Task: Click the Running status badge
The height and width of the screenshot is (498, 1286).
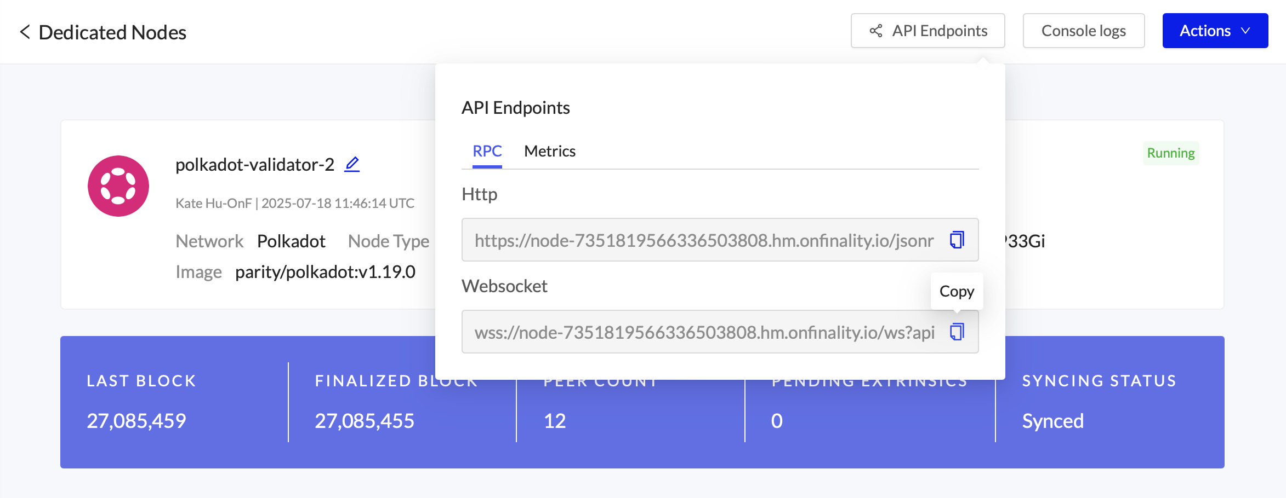Action: (x=1171, y=153)
